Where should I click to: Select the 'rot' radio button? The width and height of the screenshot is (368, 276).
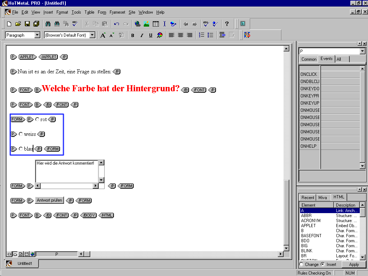tap(37, 119)
